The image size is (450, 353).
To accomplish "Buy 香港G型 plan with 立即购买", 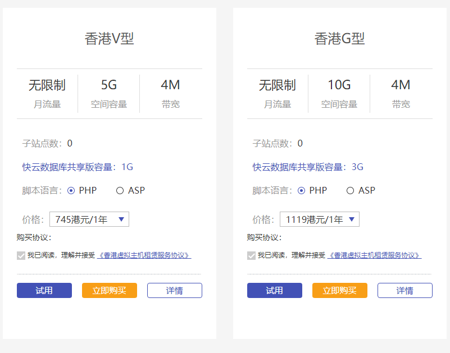I will [x=340, y=290].
